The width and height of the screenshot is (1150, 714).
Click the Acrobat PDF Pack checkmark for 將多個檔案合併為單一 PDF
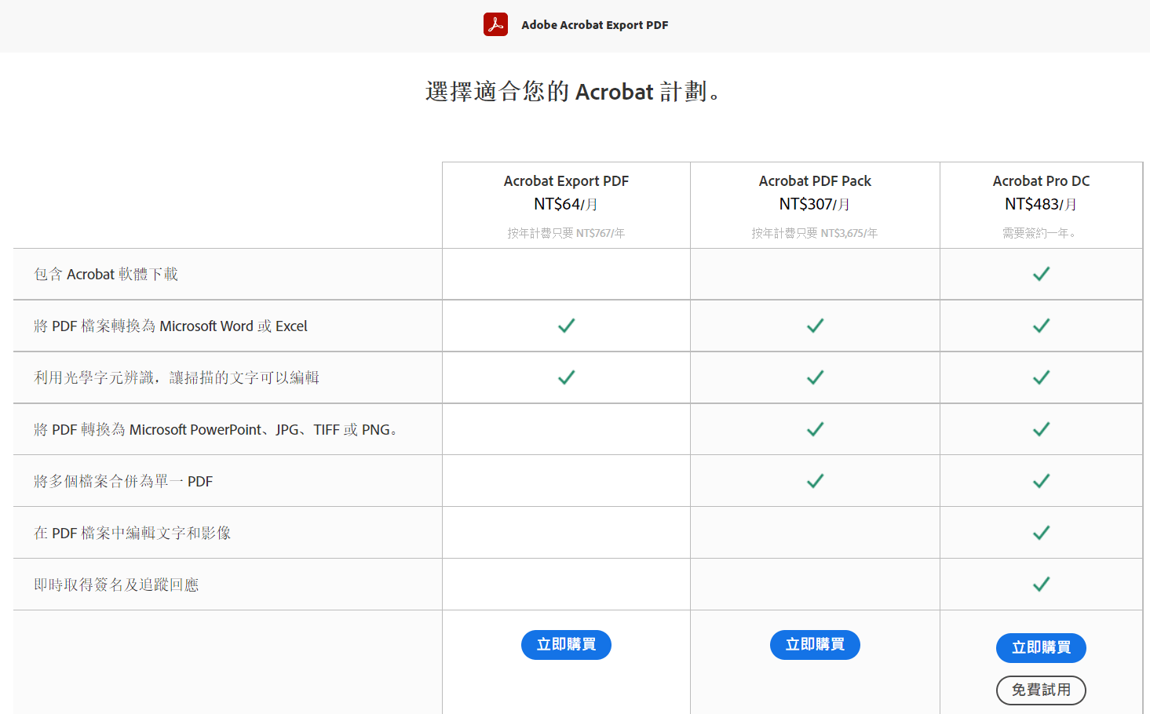coord(815,481)
